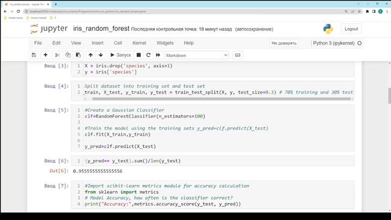This screenshot has width=391, height=220.
Task: Click the Logout button
Action: coord(351,29)
